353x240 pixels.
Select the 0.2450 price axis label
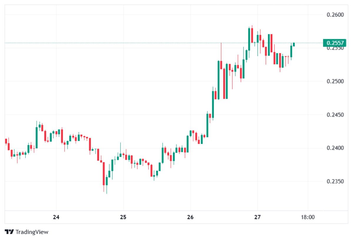coord(335,115)
